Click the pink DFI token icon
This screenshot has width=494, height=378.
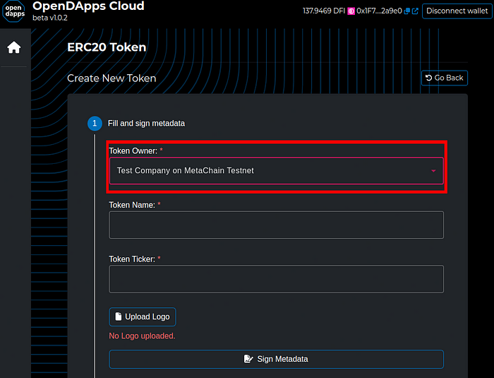click(351, 11)
